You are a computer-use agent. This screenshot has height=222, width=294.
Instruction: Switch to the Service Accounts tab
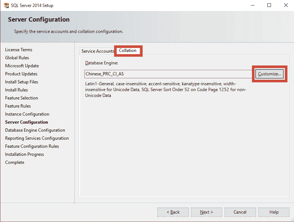coord(97,51)
